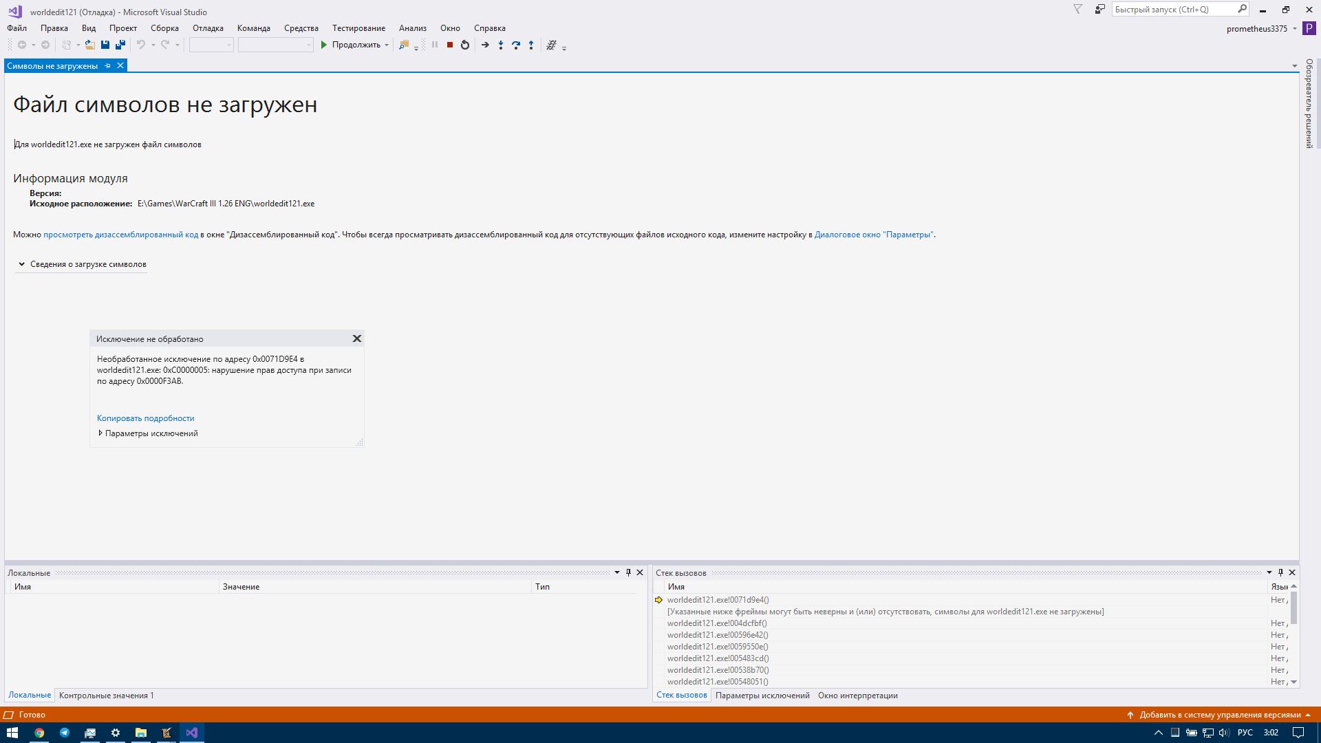Close the Символы не загружены tab
The width and height of the screenshot is (1321, 743).
(120, 65)
